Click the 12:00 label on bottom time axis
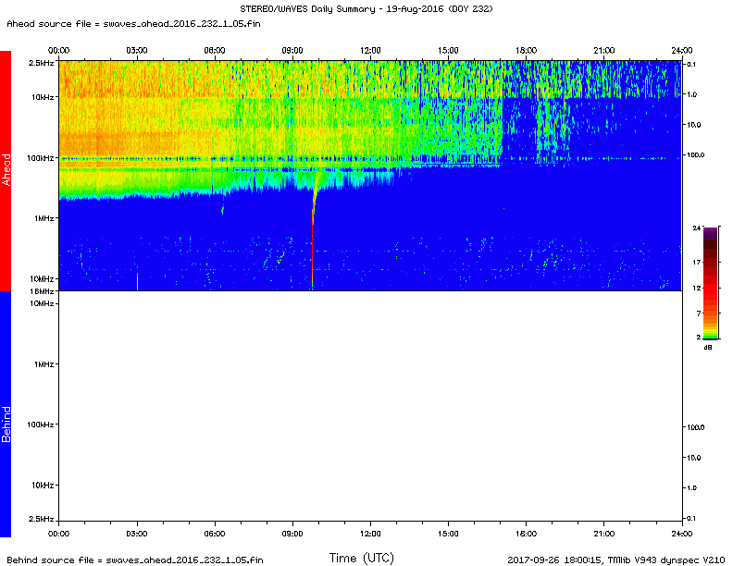733x566 pixels. 370,533
